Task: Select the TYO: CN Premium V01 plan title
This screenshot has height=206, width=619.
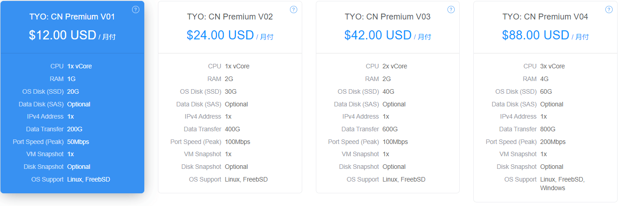Action: click(72, 17)
